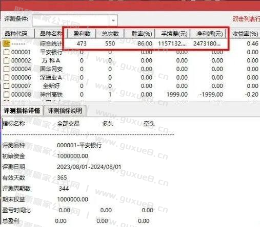Click stock code 000006 in the list

coord(21,77)
